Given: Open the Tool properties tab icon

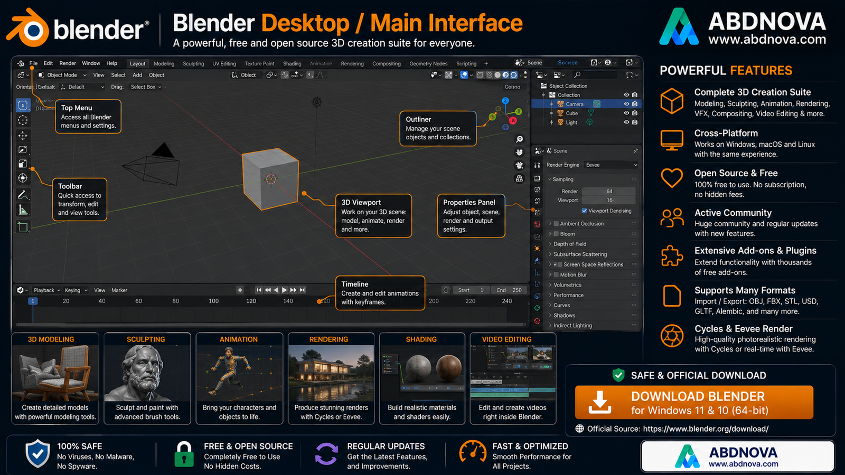Looking at the screenshot, I should tap(537, 165).
